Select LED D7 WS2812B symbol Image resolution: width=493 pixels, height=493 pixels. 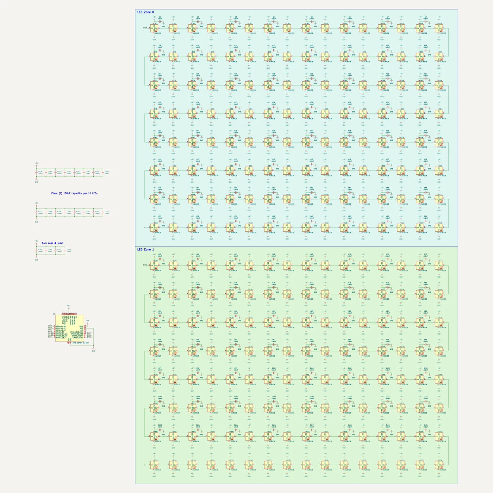click(268, 29)
